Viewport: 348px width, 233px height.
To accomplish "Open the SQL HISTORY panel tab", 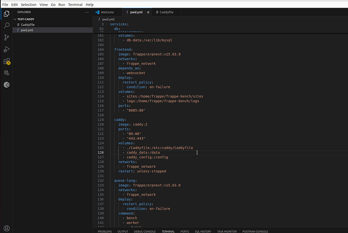I will pos(203,231).
